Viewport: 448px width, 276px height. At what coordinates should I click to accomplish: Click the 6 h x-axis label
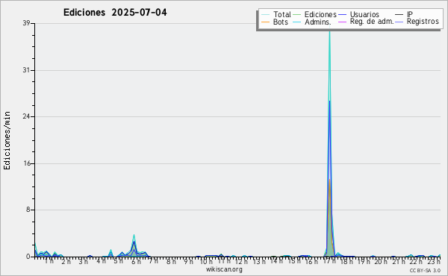pos(137,261)
